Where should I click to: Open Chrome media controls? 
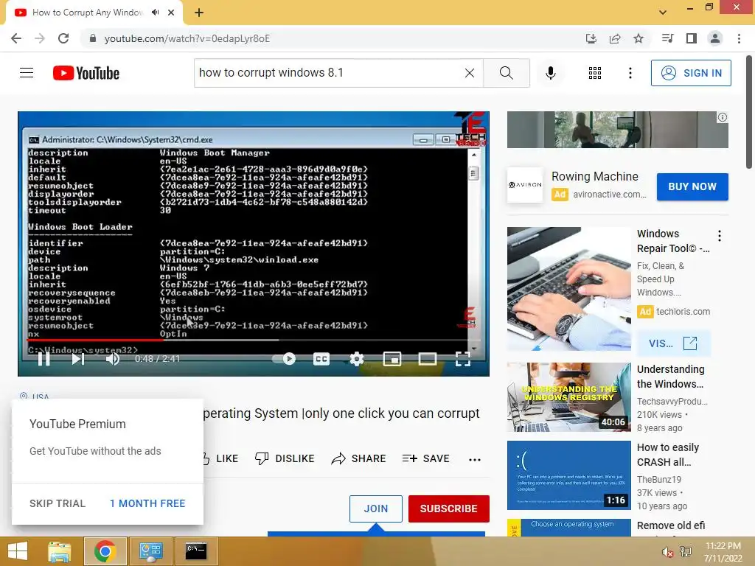click(667, 38)
